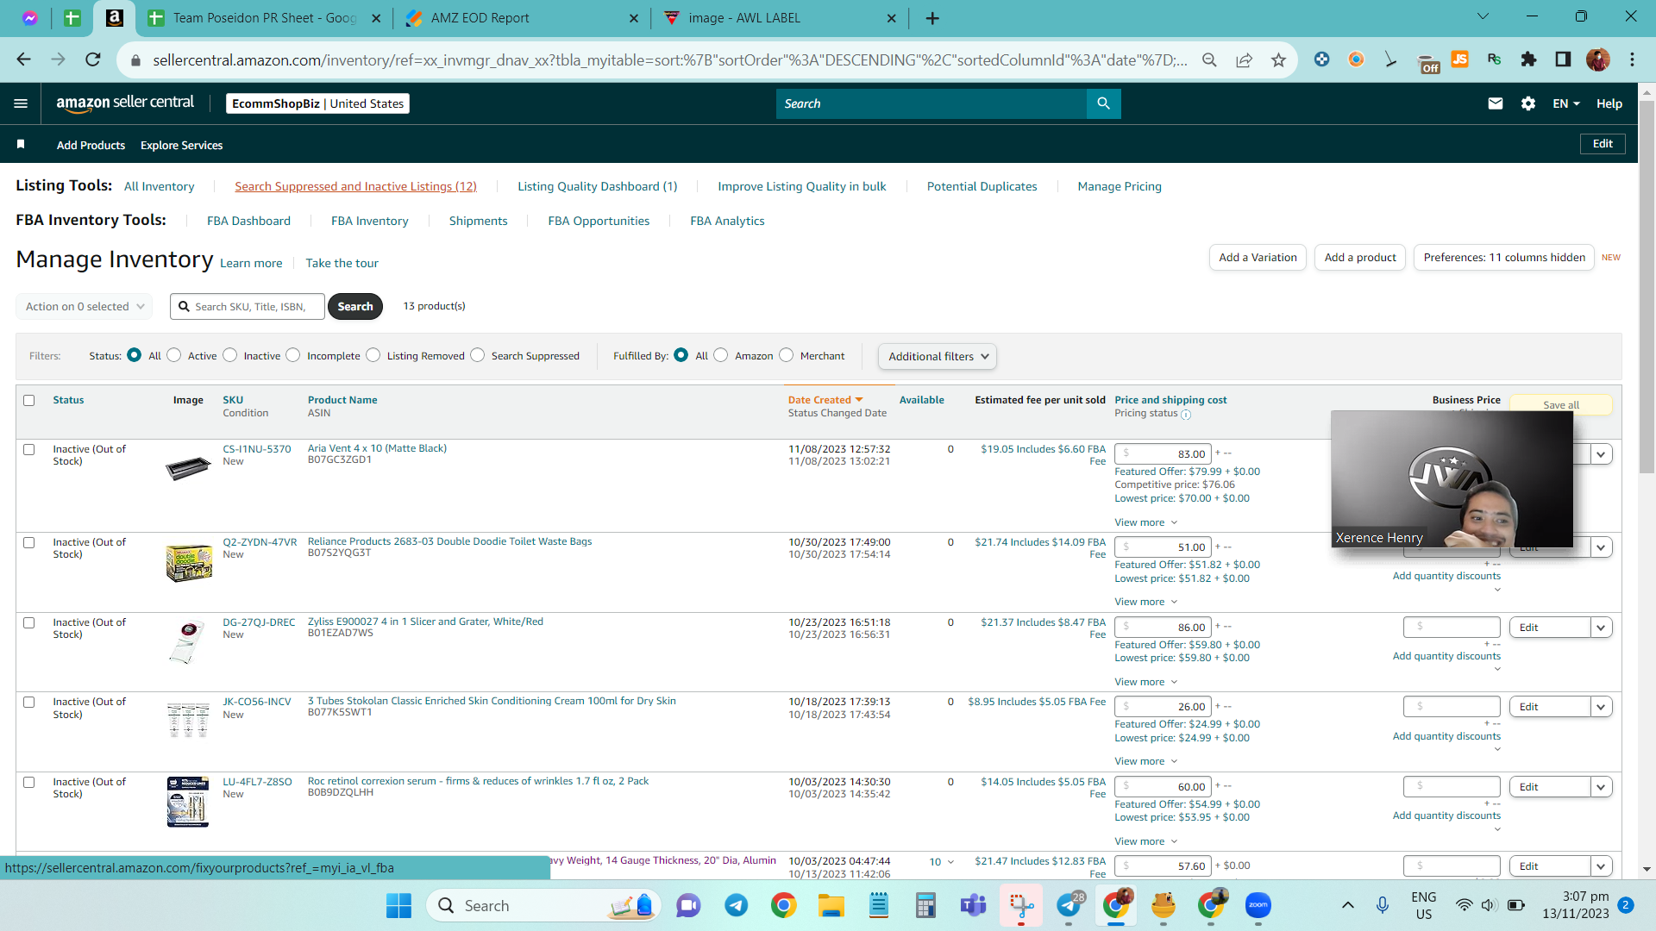
Task: Click the Aria Vent product thumbnail
Action: point(188,468)
